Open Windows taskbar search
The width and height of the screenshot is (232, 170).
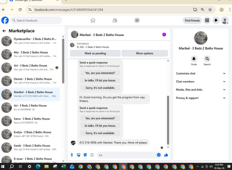pyautogui.click(x=12, y=166)
